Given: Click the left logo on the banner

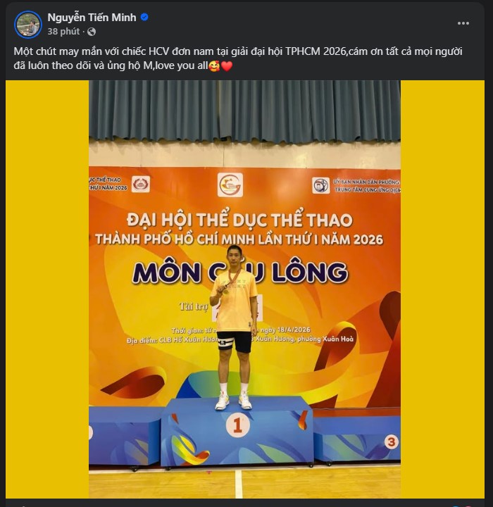Looking at the screenshot, I should [x=141, y=184].
